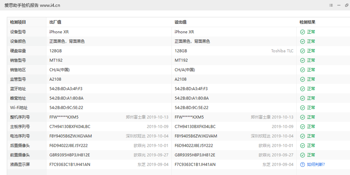The height and width of the screenshot is (175, 350).
Task: Click the 销售地区 row label
Action: point(18,70)
